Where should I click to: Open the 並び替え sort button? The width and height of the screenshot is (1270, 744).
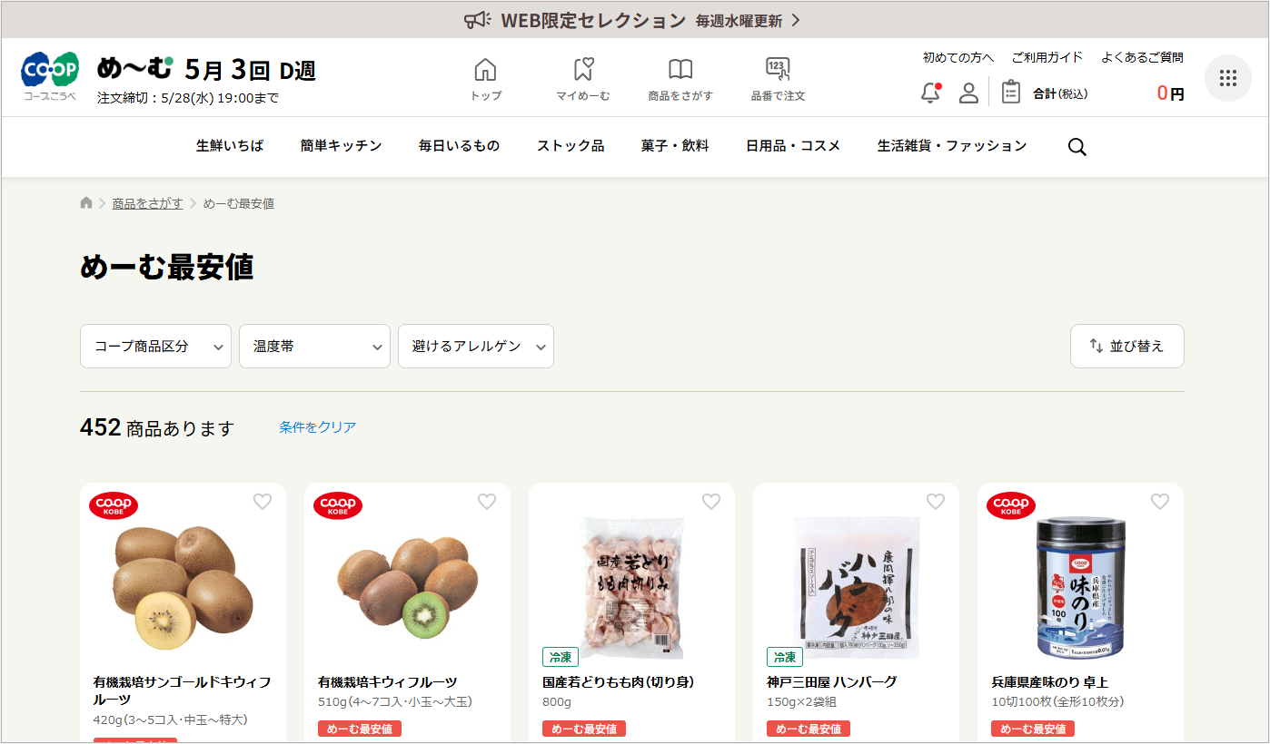[1127, 347]
